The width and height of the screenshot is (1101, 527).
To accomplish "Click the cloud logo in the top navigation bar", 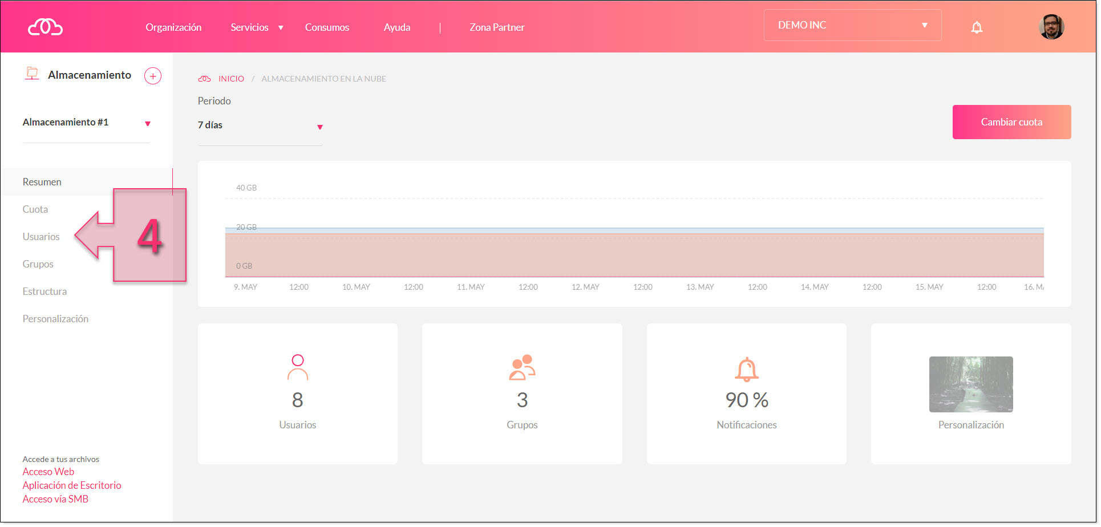I will point(44,26).
